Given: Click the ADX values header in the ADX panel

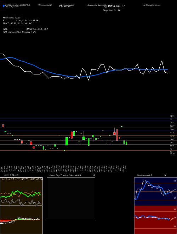Looking at the screenshot, I should pyautogui.click(x=22, y=179).
